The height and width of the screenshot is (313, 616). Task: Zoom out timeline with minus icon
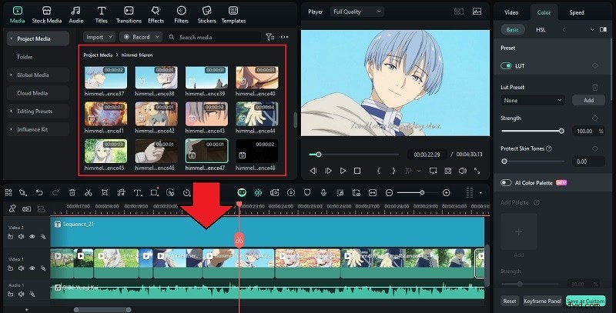click(389, 192)
